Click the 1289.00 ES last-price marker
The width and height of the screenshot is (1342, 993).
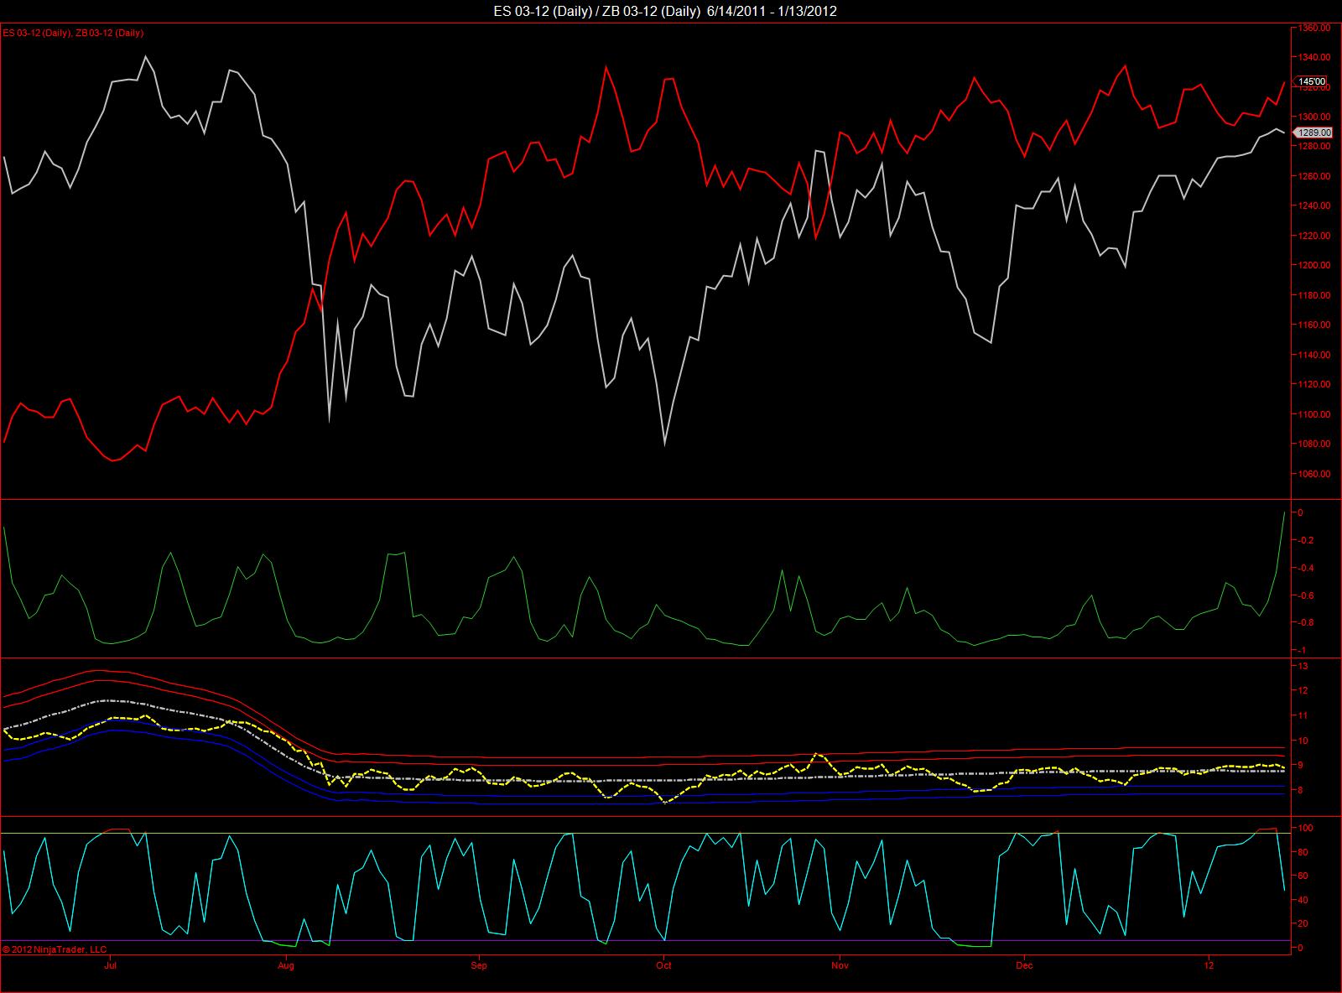point(1312,133)
